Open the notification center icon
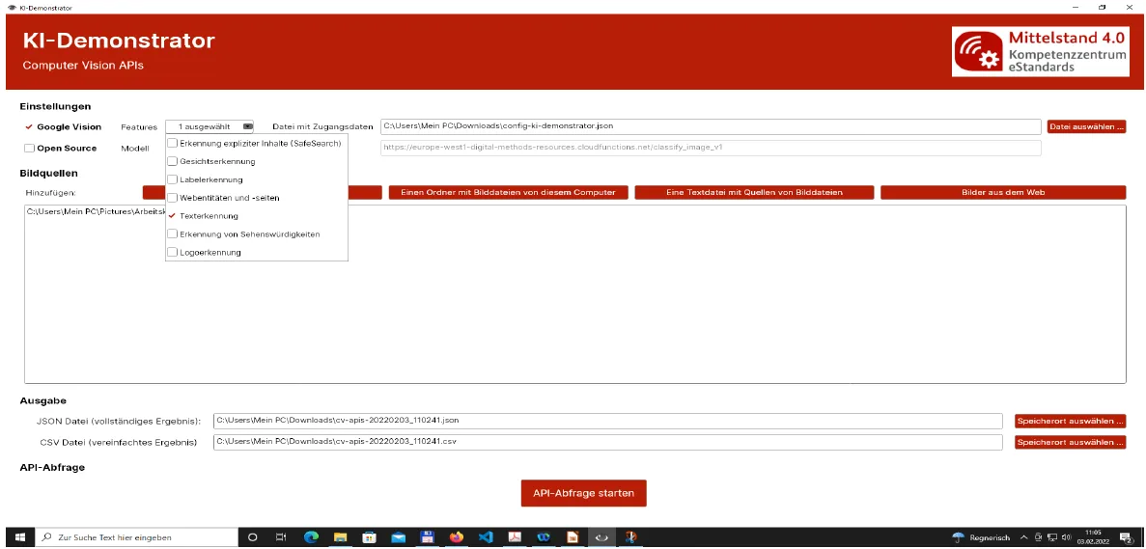 tap(1126, 537)
